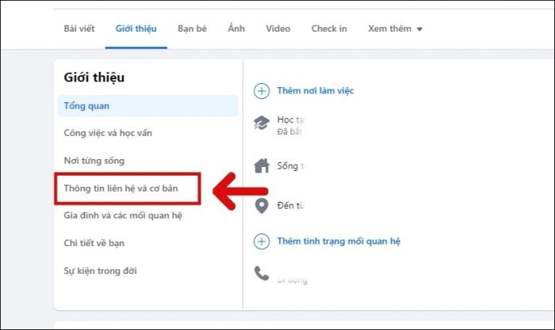Click the plus icon beside Thêm tình trạng mối quan hệ

tap(262, 241)
